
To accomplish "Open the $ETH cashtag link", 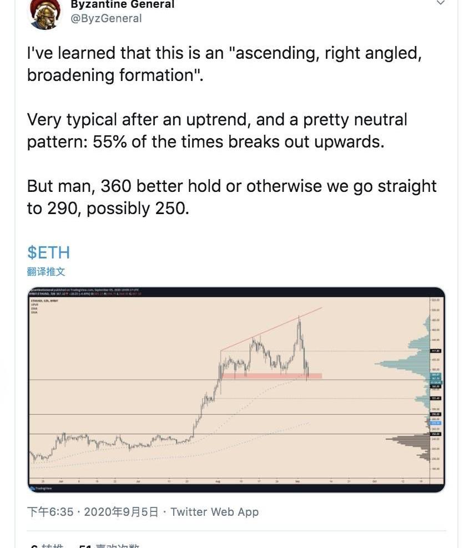I will tap(48, 252).
